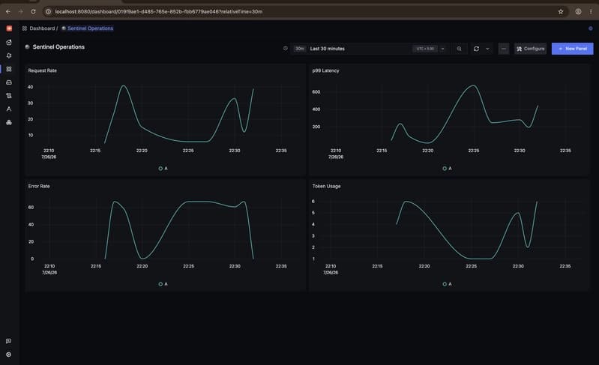The height and width of the screenshot is (365, 599).
Task: Click the 600 axis label in p99 Latency
Action: coord(316,92)
